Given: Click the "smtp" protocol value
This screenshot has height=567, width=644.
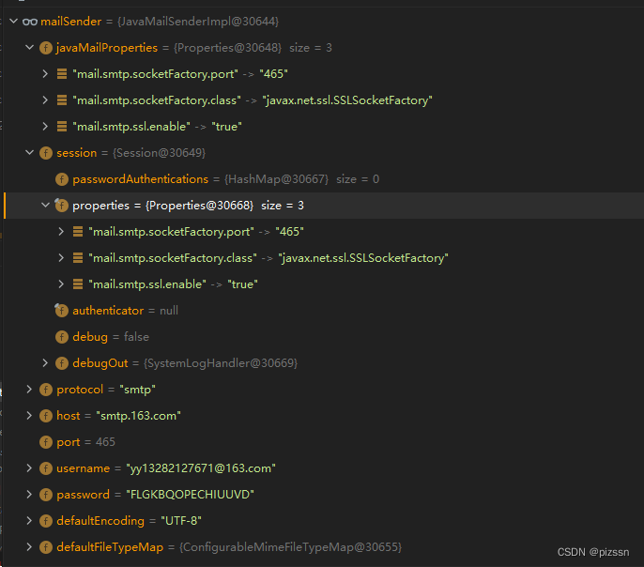Looking at the screenshot, I should pos(137,390).
